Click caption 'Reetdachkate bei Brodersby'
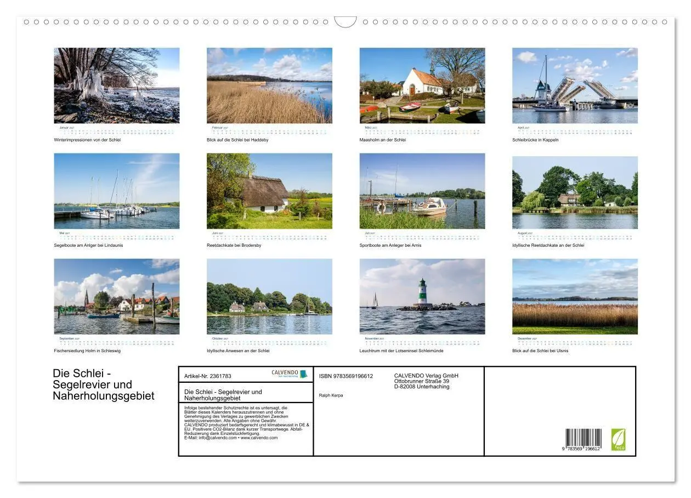The height and width of the screenshot is (498, 691). [x=234, y=245]
